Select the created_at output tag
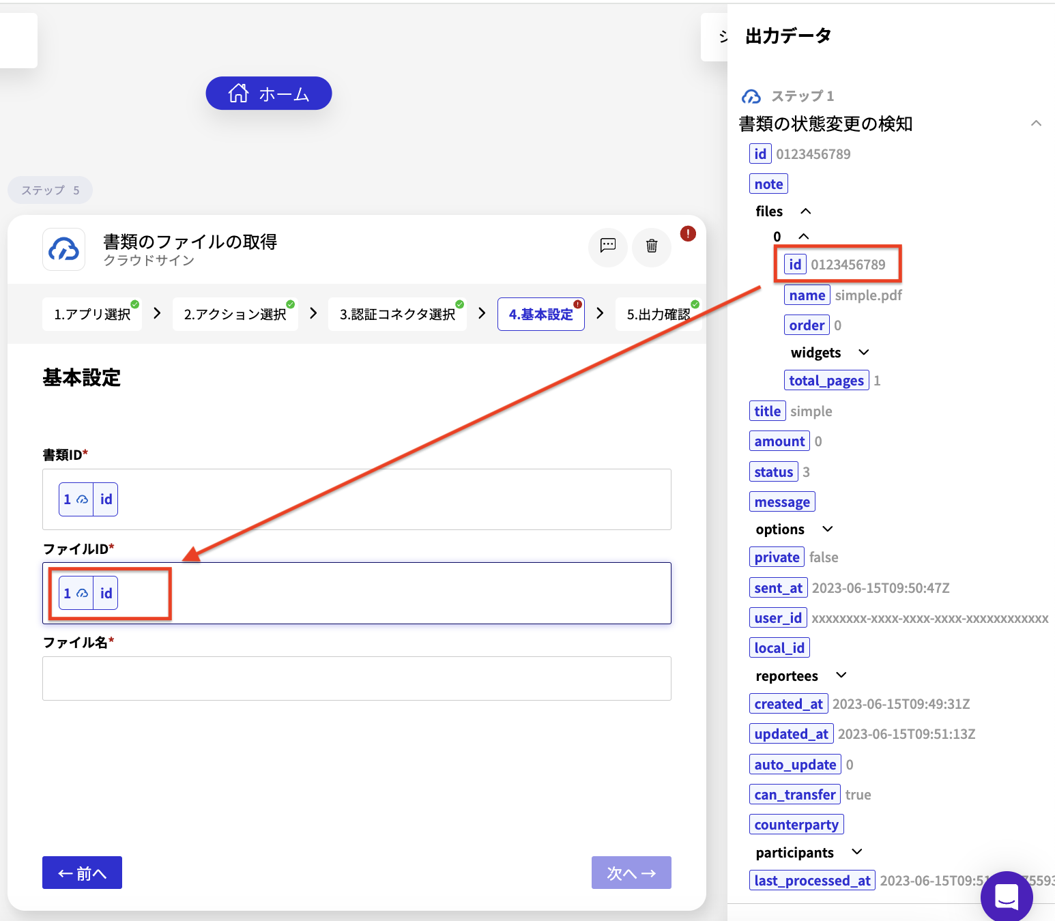 tap(789, 704)
